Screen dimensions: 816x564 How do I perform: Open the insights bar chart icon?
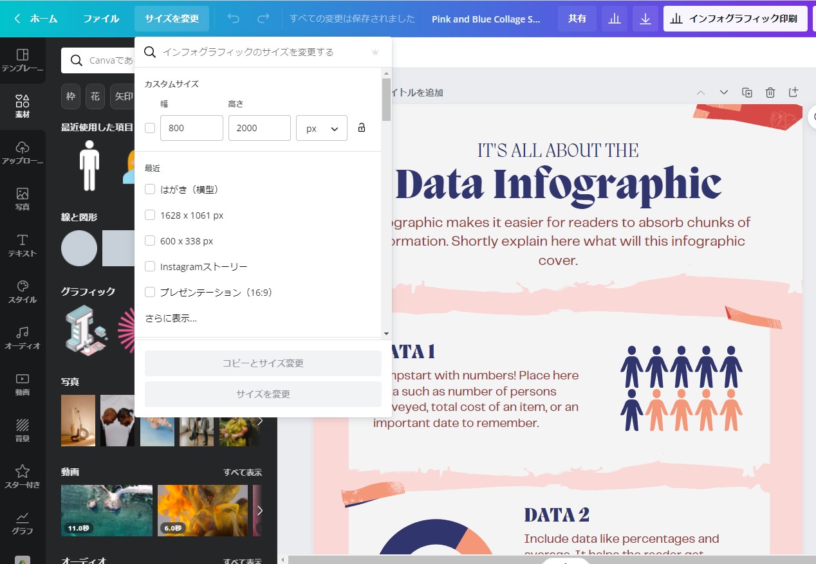(x=615, y=19)
